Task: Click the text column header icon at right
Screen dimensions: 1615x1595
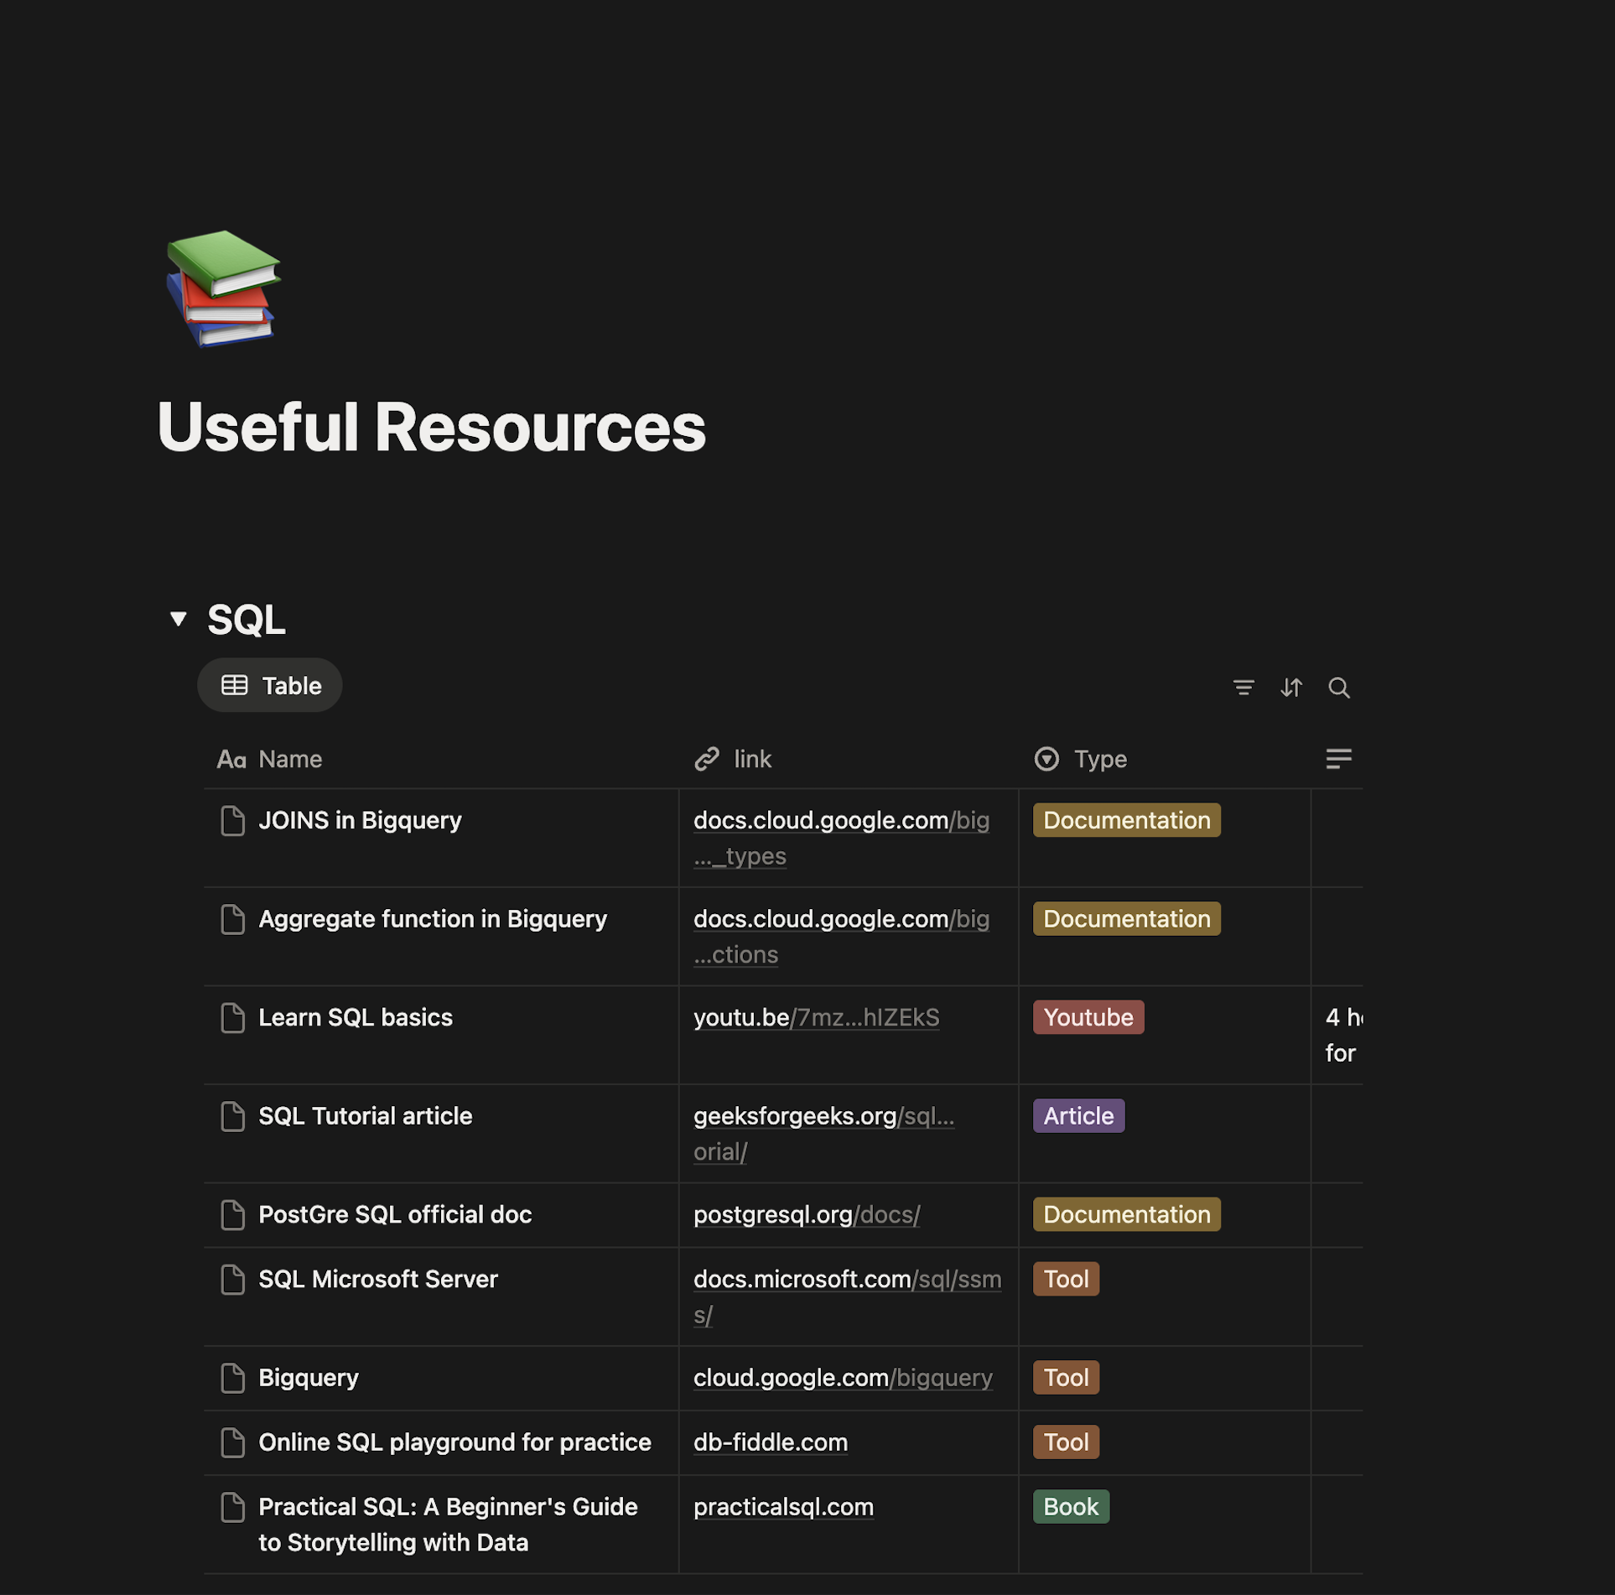Action: coord(1337,759)
